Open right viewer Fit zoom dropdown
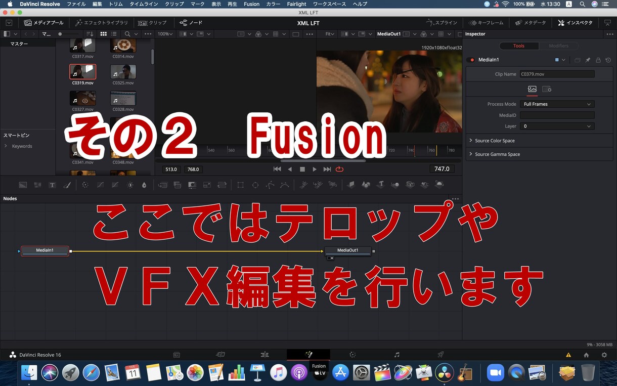Screen dimensions: 617x386 click(330, 34)
